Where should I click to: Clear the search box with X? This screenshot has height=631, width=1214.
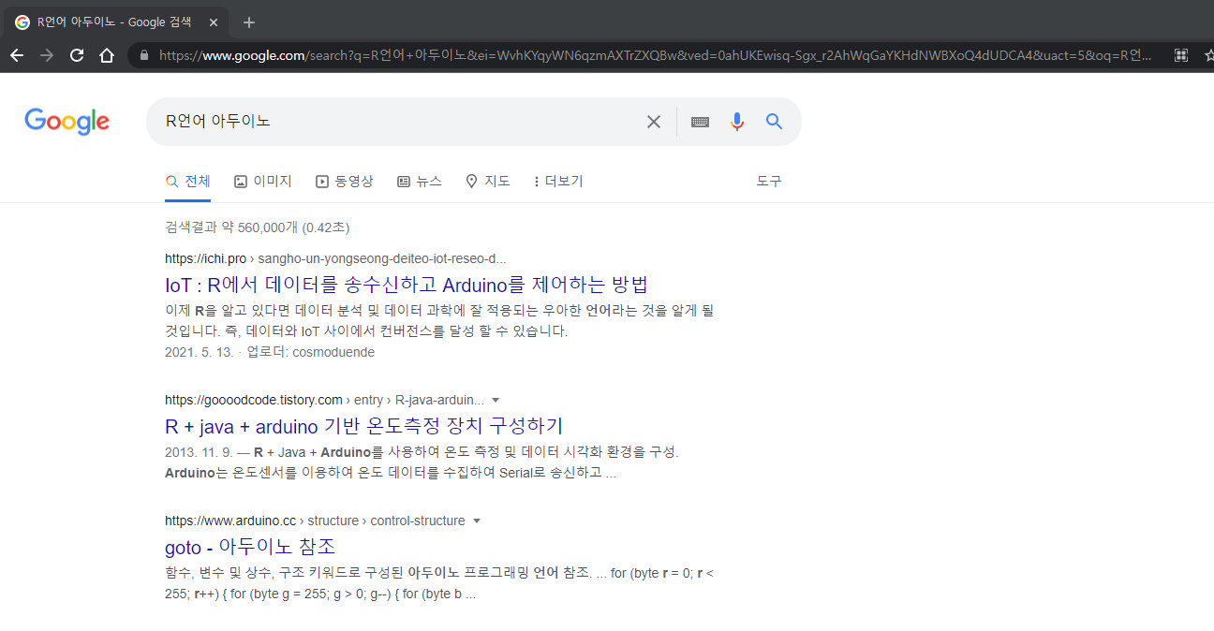[x=654, y=122]
